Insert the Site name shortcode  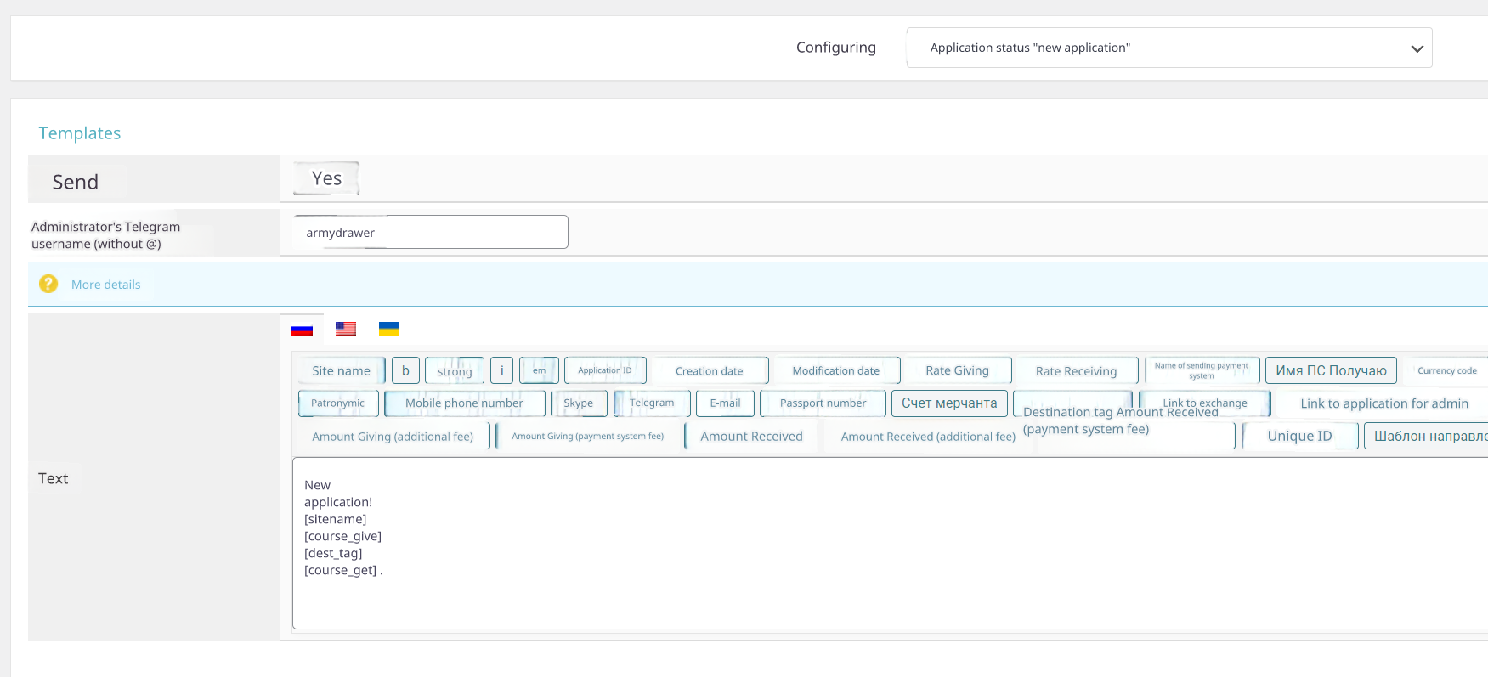tap(341, 370)
